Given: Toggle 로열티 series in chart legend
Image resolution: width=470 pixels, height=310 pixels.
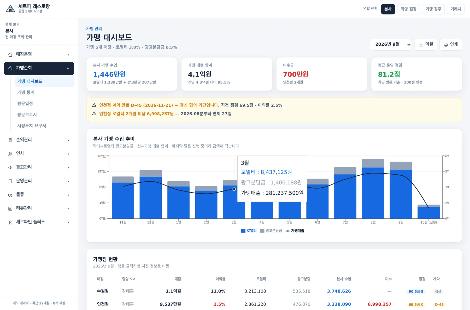Looking at the screenshot, I should tap(249, 231).
